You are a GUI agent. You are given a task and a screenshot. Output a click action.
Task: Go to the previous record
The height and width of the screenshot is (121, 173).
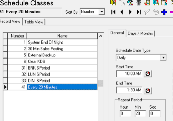[122, 12]
